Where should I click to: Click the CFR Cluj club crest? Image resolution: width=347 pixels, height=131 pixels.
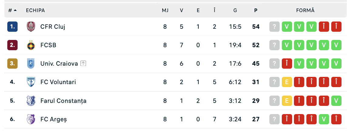coord(31,27)
